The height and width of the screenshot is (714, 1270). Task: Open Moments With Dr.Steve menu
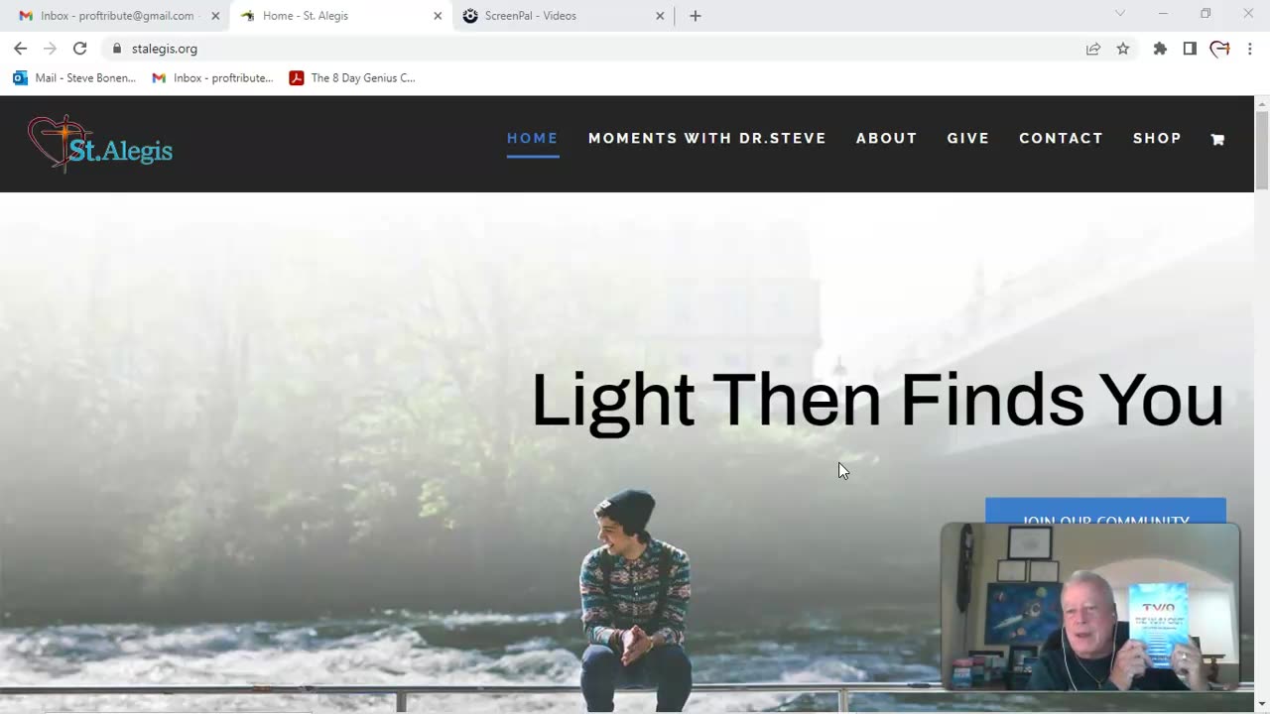[707, 138]
